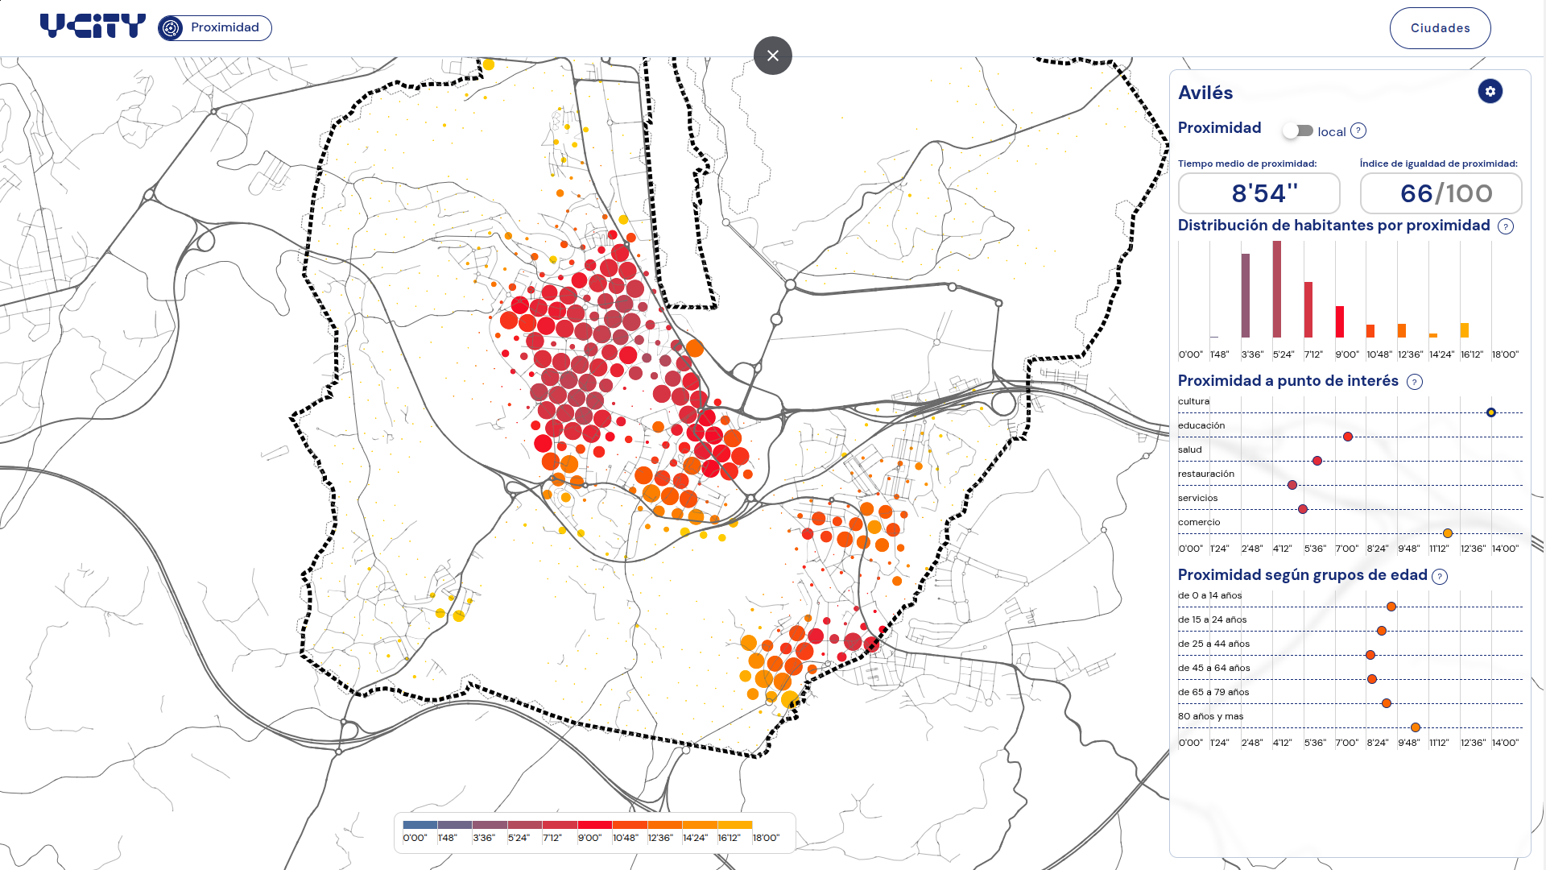Select the cultura point on interest chart
Viewport: 1546px width, 870px height.
click(x=1491, y=412)
